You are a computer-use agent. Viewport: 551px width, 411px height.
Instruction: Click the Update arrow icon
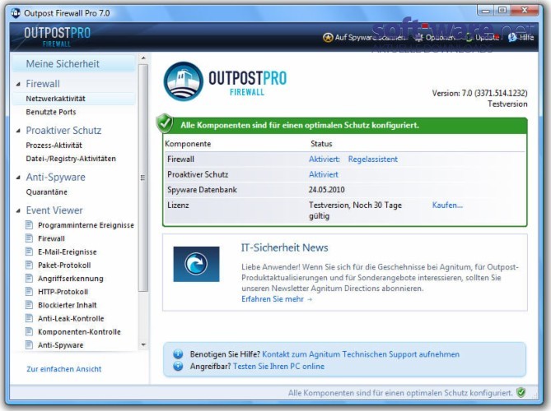pos(469,37)
